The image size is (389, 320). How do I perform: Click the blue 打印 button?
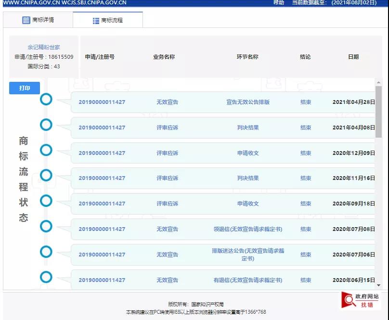coord(24,88)
